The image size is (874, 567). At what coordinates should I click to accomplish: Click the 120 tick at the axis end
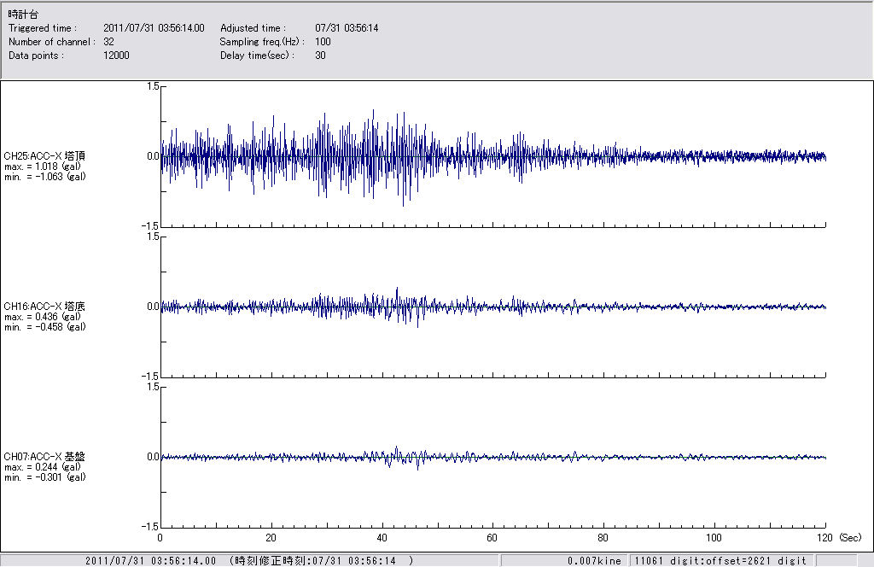point(824,539)
